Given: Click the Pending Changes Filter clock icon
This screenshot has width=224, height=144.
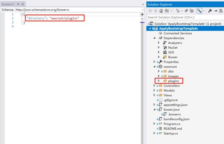Looking at the screenshot, I should (178, 11).
